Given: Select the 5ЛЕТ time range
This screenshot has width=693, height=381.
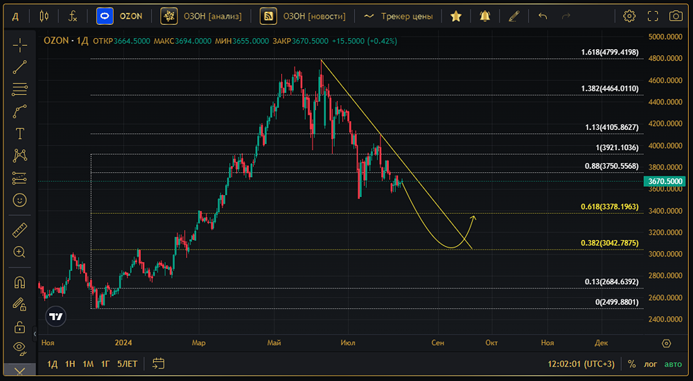Looking at the screenshot, I should 128,364.
